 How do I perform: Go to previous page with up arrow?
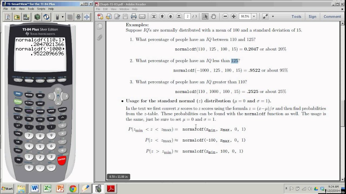(x=162, y=16)
